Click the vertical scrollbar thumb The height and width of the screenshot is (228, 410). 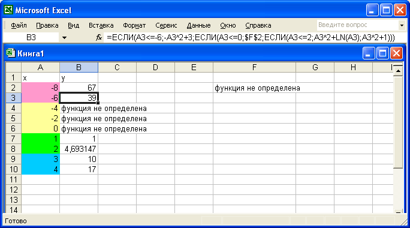point(398,122)
